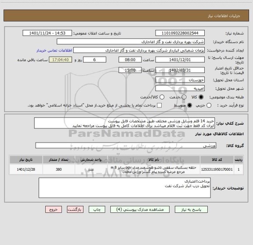Click the نام کالا column header
This screenshot has width=253, height=245.
tap(154, 160)
